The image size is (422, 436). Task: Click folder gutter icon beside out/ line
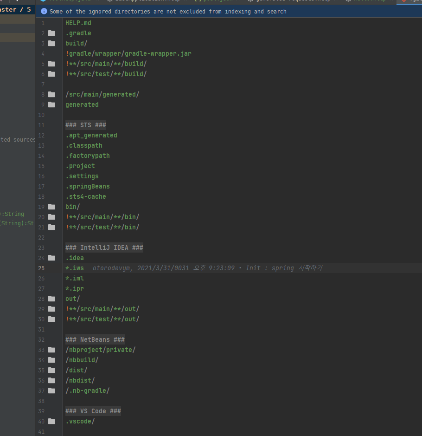point(51,299)
